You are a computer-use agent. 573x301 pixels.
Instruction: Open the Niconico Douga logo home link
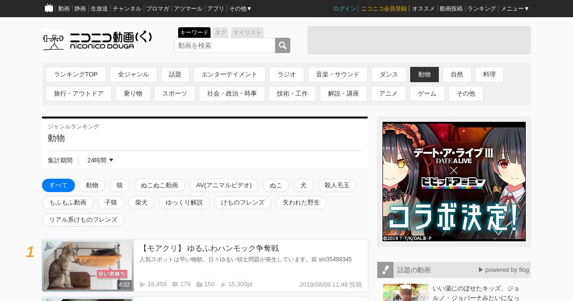pos(97,40)
